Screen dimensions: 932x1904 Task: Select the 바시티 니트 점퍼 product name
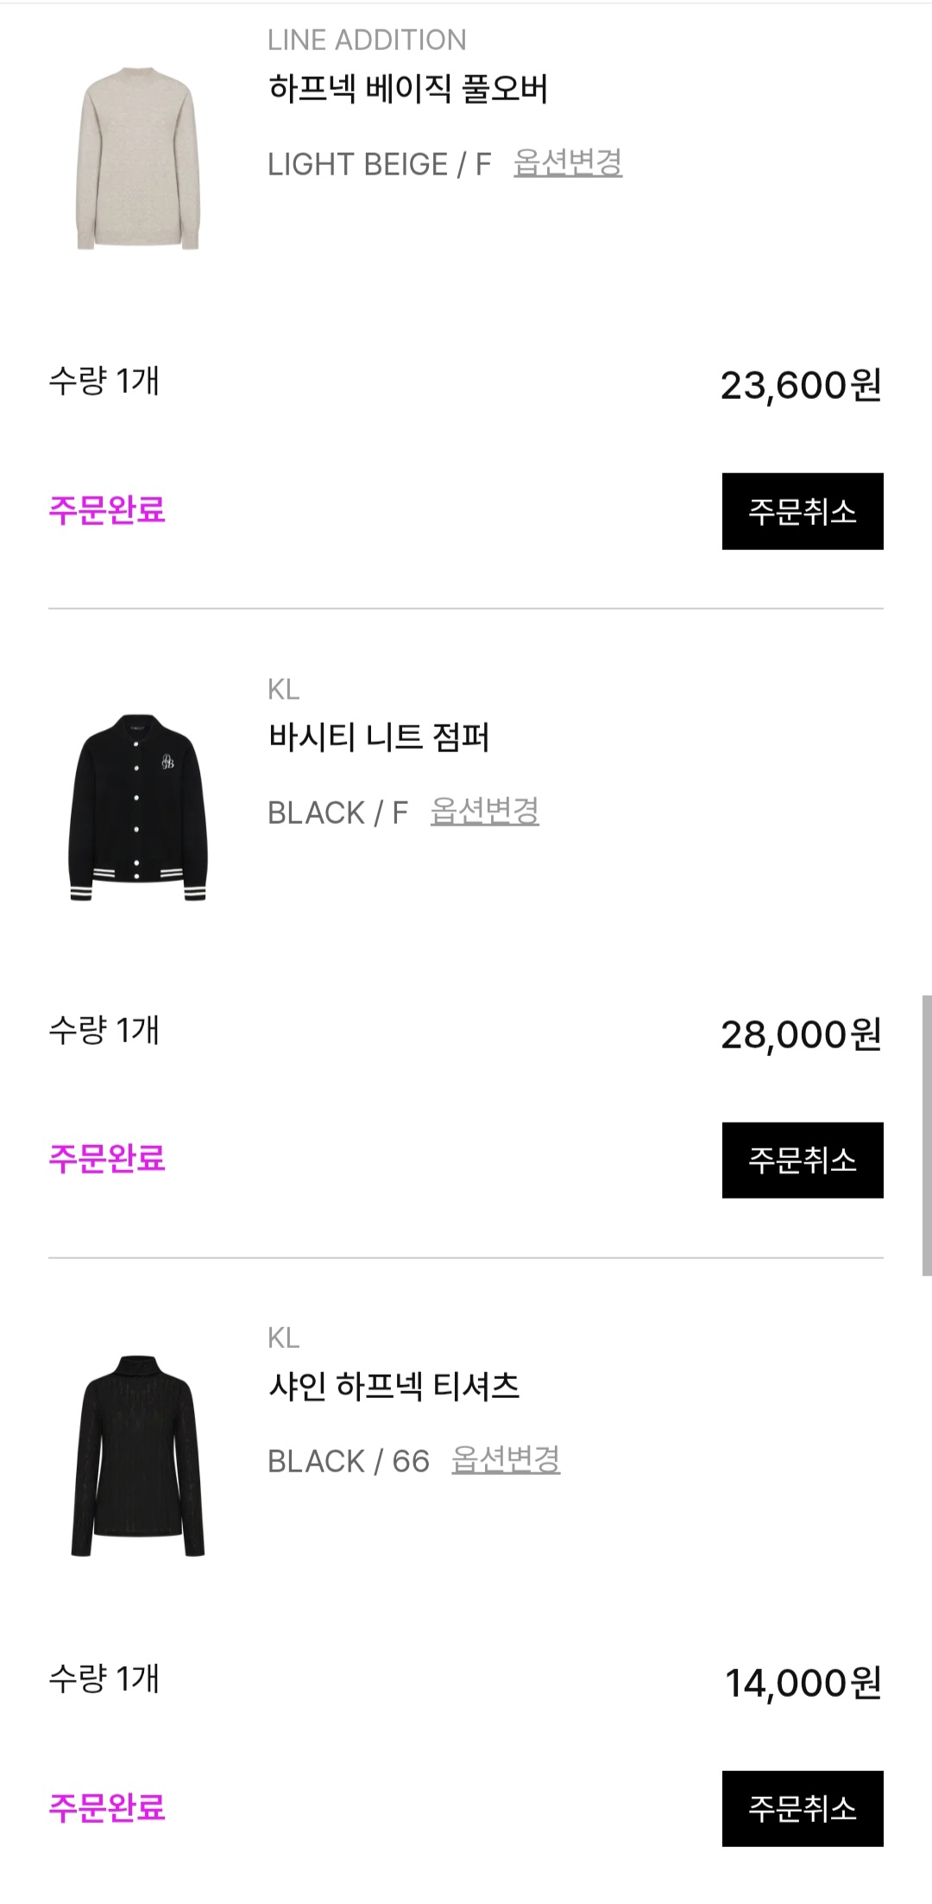379,737
